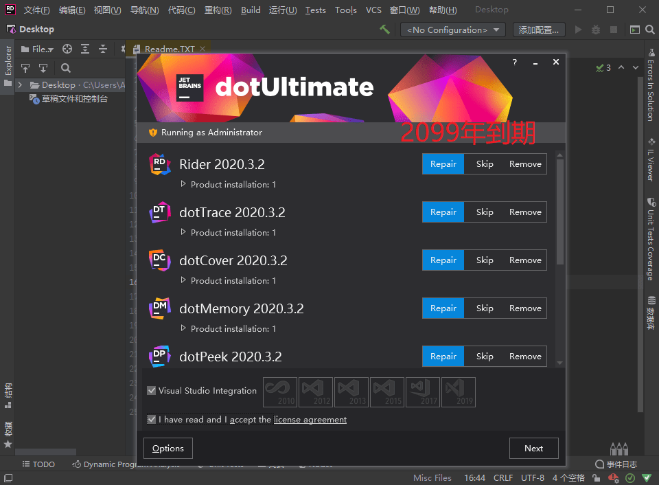Open the run window layout icon in toolbar
Image resolution: width=659 pixels, height=485 pixels.
coord(634,30)
